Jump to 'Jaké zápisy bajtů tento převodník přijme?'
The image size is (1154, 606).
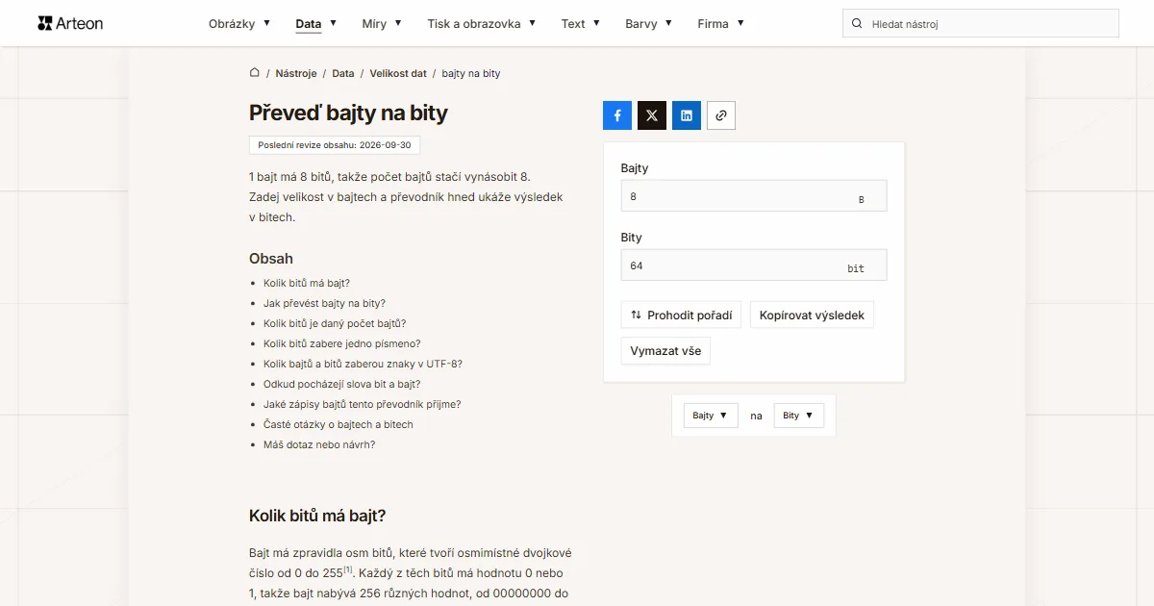(363, 404)
